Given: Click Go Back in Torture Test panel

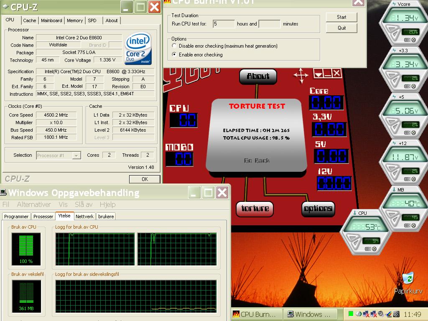Looking at the screenshot, I should point(257,160).
